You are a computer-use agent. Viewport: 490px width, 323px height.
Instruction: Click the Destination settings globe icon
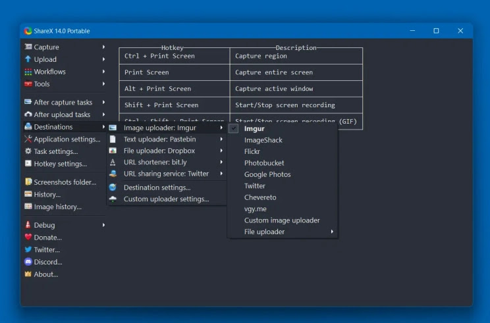[x=113, y=187]
